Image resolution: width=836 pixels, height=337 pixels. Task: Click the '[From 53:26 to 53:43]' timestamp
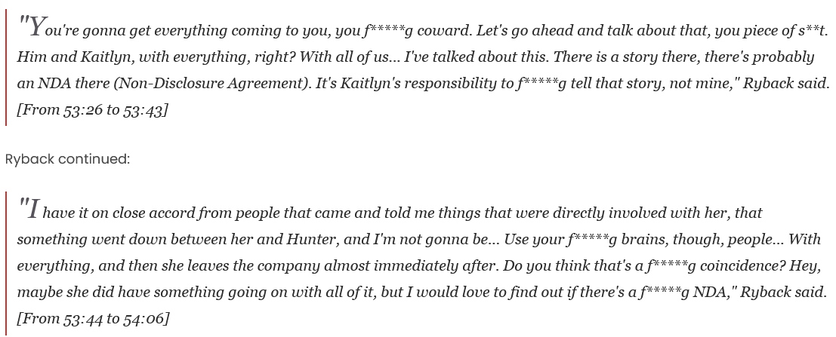click(x=92, y=110)
